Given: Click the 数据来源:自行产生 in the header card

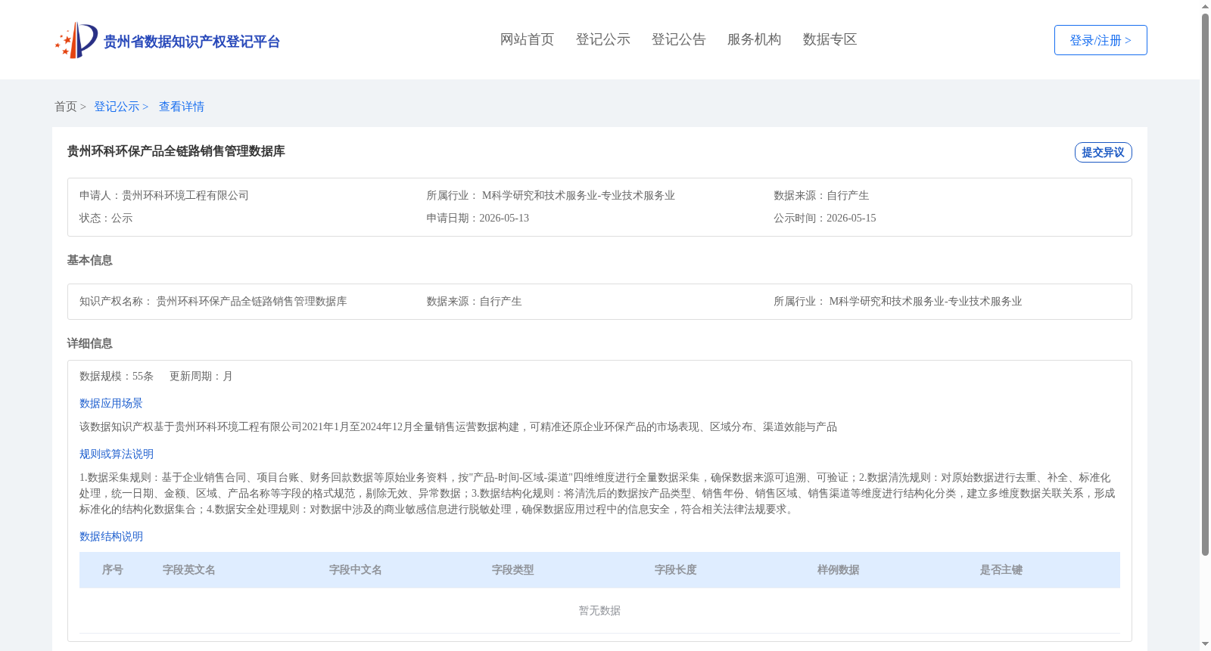Looking at the screenshot, I should [821, 195].
